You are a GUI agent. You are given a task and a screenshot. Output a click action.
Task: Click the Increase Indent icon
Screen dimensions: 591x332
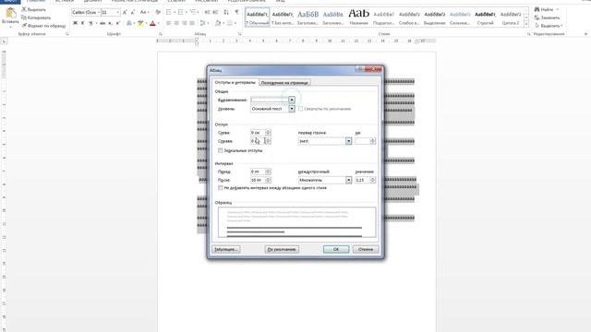[215, 12]
